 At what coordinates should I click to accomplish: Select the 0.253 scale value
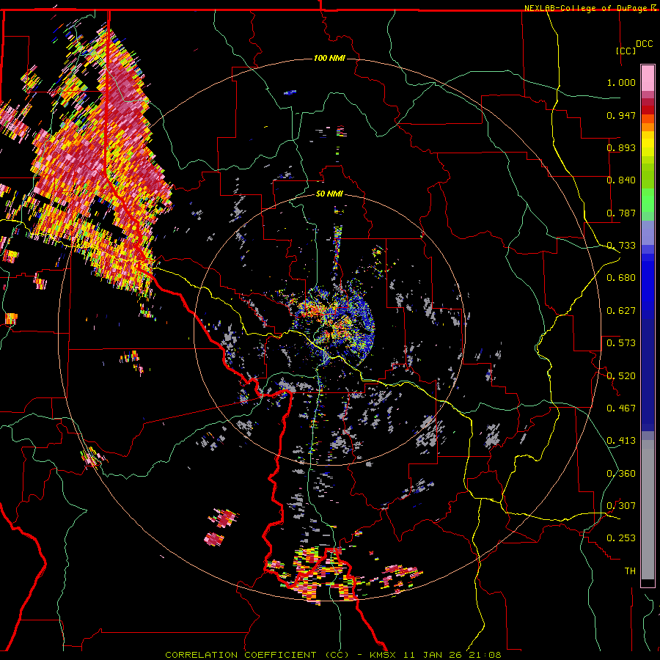pos(621,538)
